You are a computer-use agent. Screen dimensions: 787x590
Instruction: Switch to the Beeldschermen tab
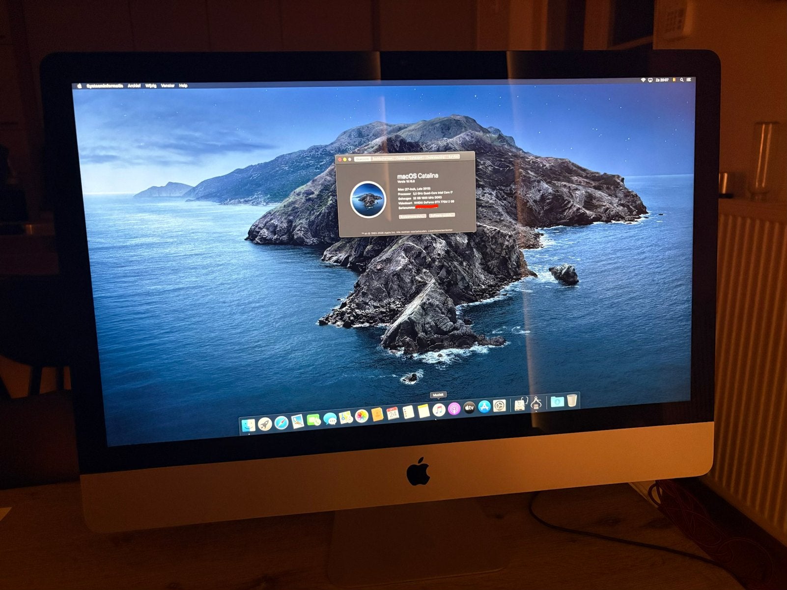point(383,159)
